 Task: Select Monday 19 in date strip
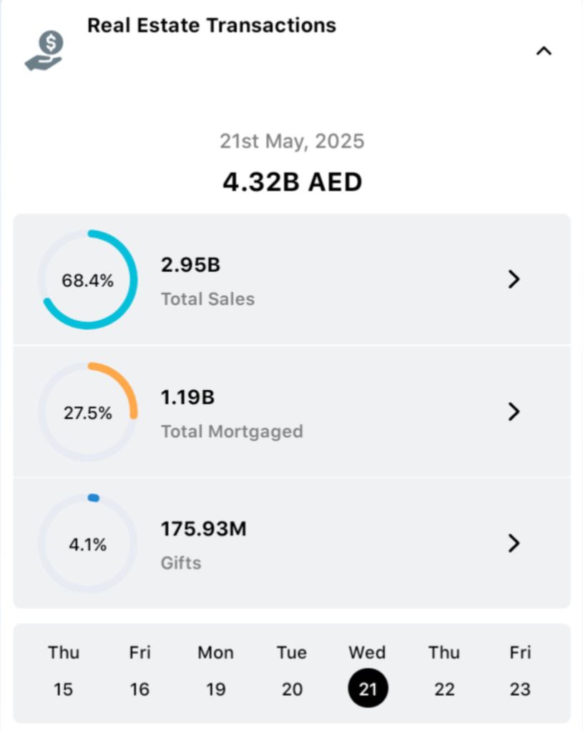[215, 672]
